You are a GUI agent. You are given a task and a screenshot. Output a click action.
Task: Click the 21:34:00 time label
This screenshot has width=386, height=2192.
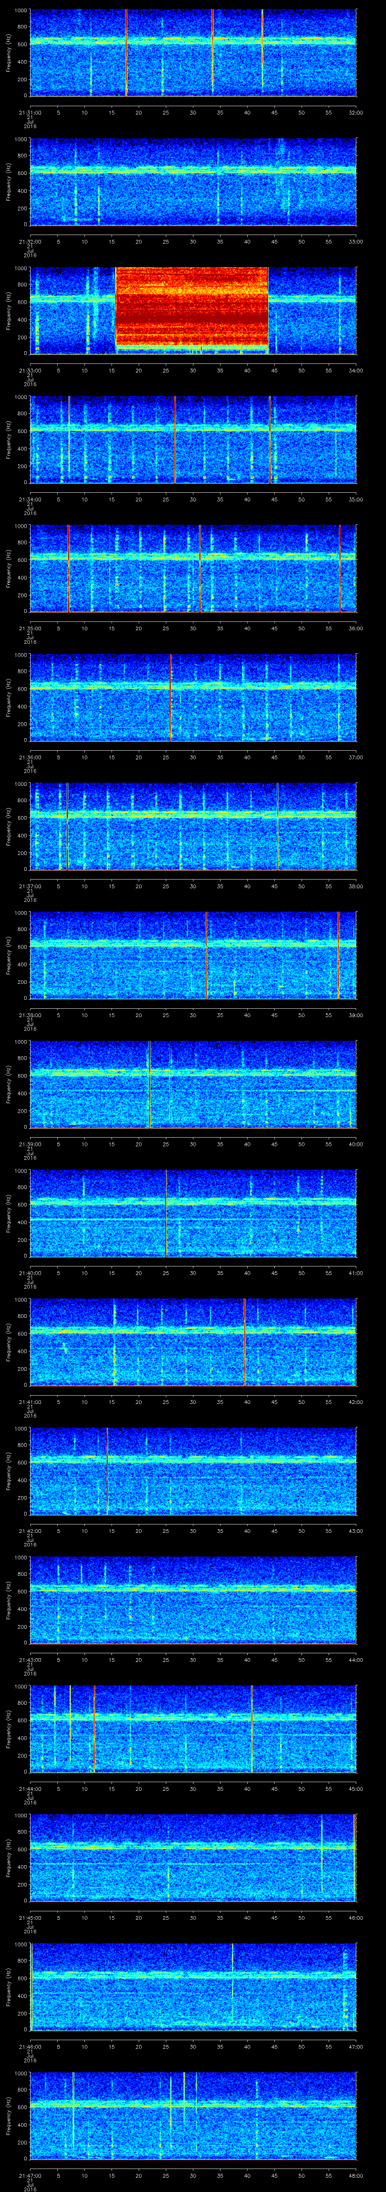[x=30, y=499]
